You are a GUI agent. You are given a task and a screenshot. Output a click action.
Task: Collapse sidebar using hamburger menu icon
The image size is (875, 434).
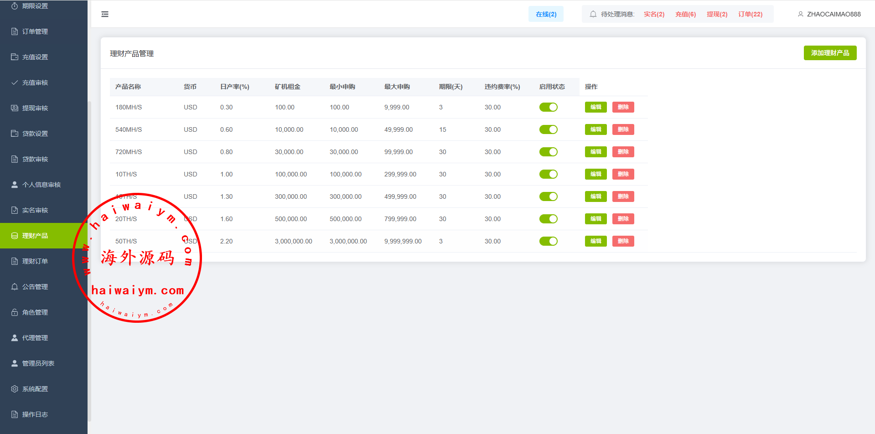coord(105,14)
